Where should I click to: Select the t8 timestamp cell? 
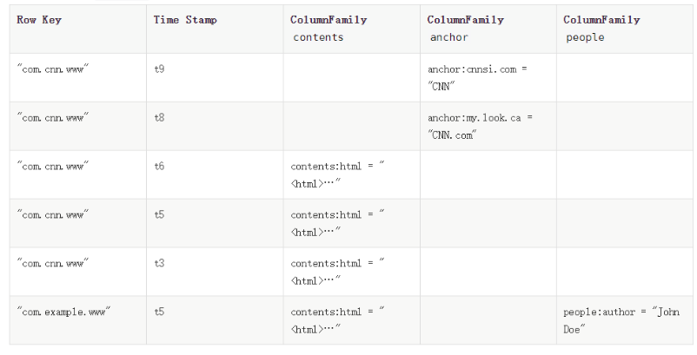215,126
